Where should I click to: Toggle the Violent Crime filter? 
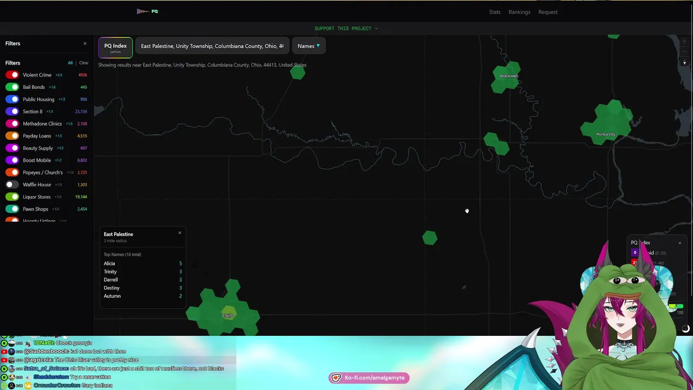click(x=12, y=75)
